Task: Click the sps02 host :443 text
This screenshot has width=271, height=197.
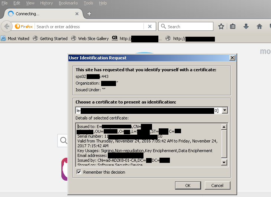Action: pyautogui.click(x=92, y=76)
